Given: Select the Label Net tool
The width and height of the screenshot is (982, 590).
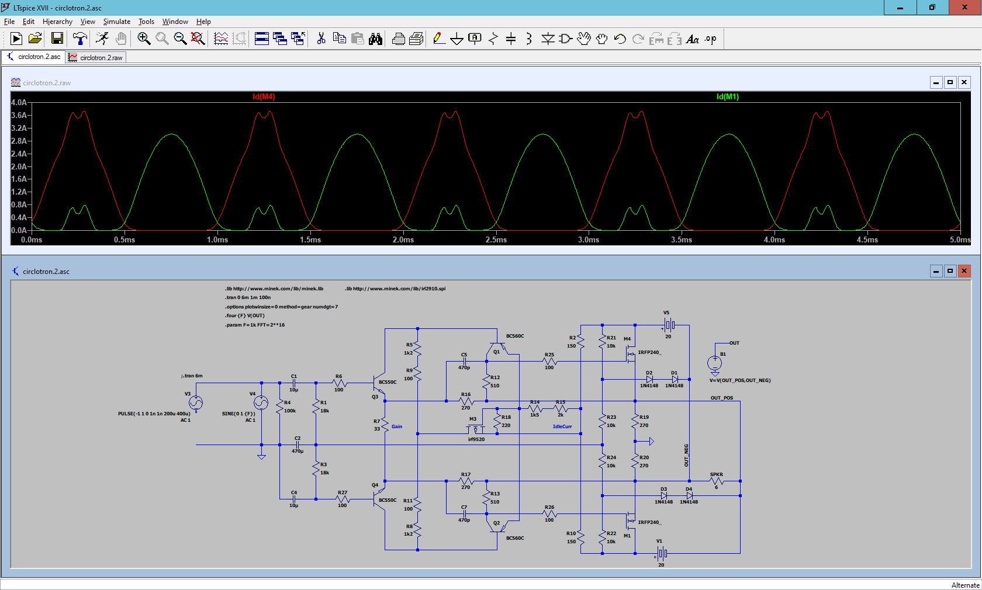Looking at the screenshot, I should [x=475, y=39].
